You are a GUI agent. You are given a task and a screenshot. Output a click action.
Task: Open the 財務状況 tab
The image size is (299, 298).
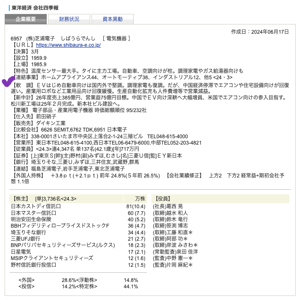[x=69, y=19]
